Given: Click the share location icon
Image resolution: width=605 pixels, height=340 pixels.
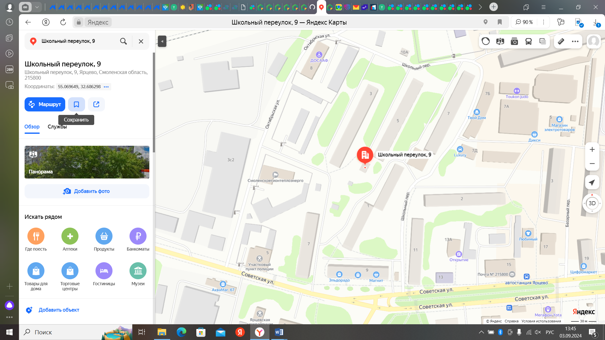Looking at the screenshot, I should tap(96, 104).
